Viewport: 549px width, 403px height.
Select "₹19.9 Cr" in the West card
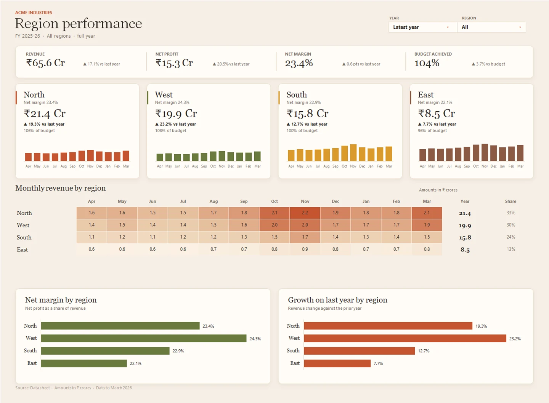[176, 114]
